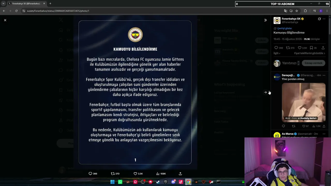Viewport: 331px width, 186px height.
Task: Open Epic Games Launcher from the taskbar
Action: (x=165, y=182)
